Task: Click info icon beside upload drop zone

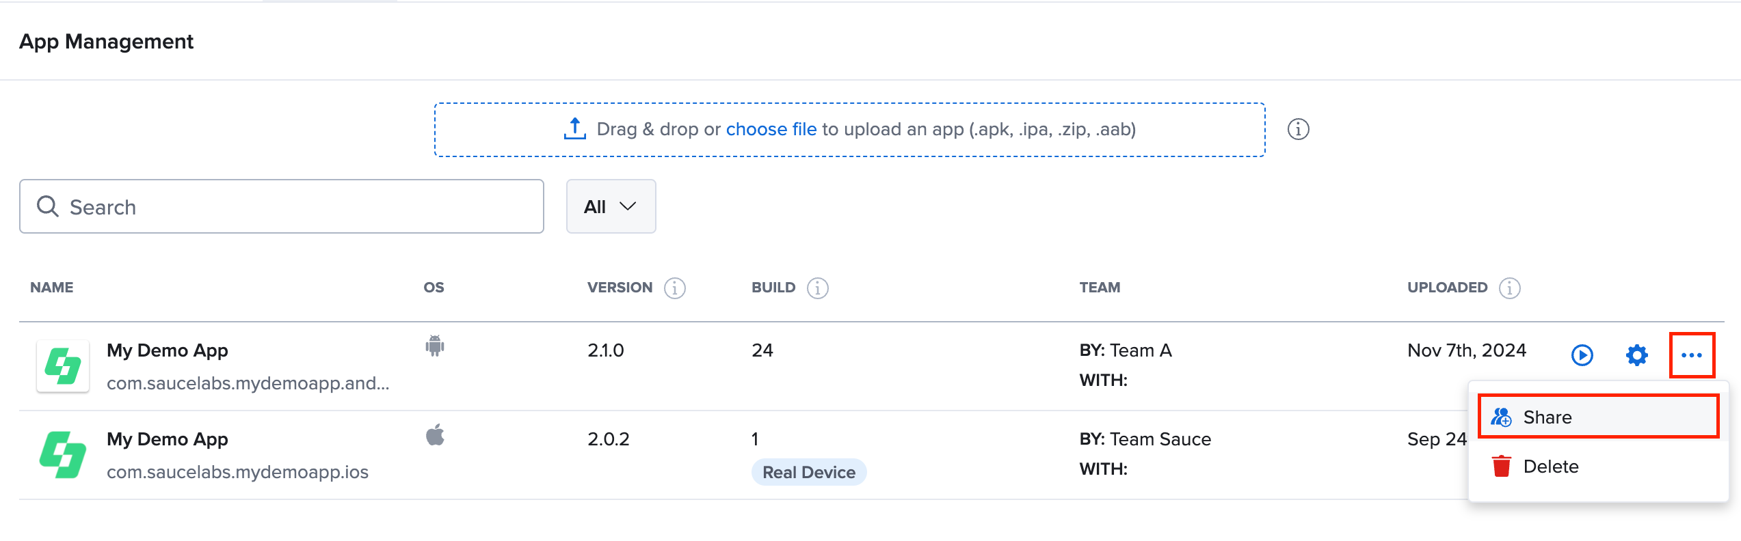Action: tap(1298, 129)
